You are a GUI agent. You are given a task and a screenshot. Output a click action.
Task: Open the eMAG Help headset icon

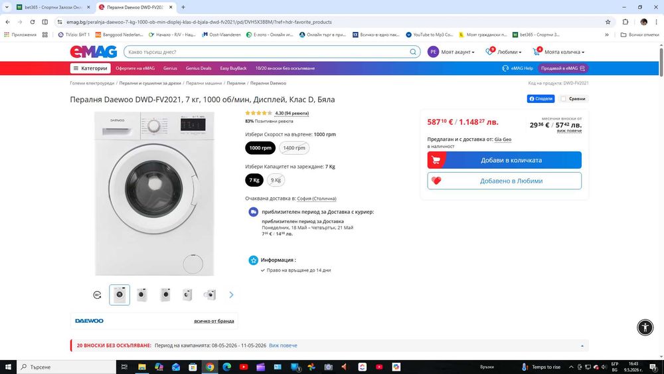click(505, 68)
